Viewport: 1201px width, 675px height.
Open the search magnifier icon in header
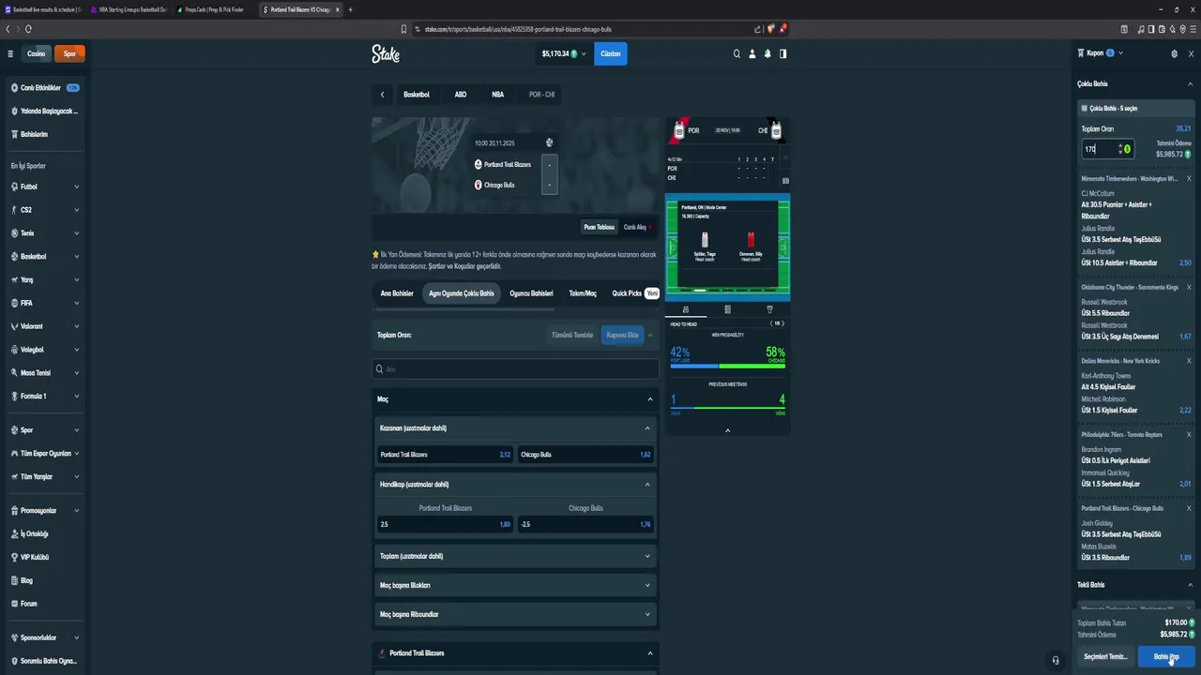point(737,53)
